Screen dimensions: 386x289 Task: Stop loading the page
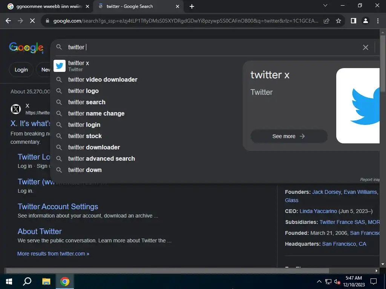(x=32, y=21)
